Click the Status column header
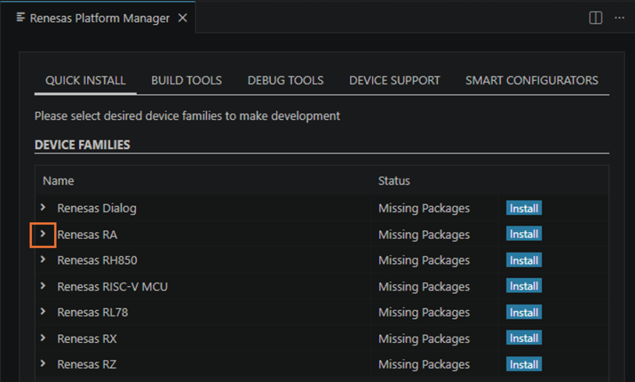Image resolution: width=635 pixels, height=382 pixels. tap(394, 181)
